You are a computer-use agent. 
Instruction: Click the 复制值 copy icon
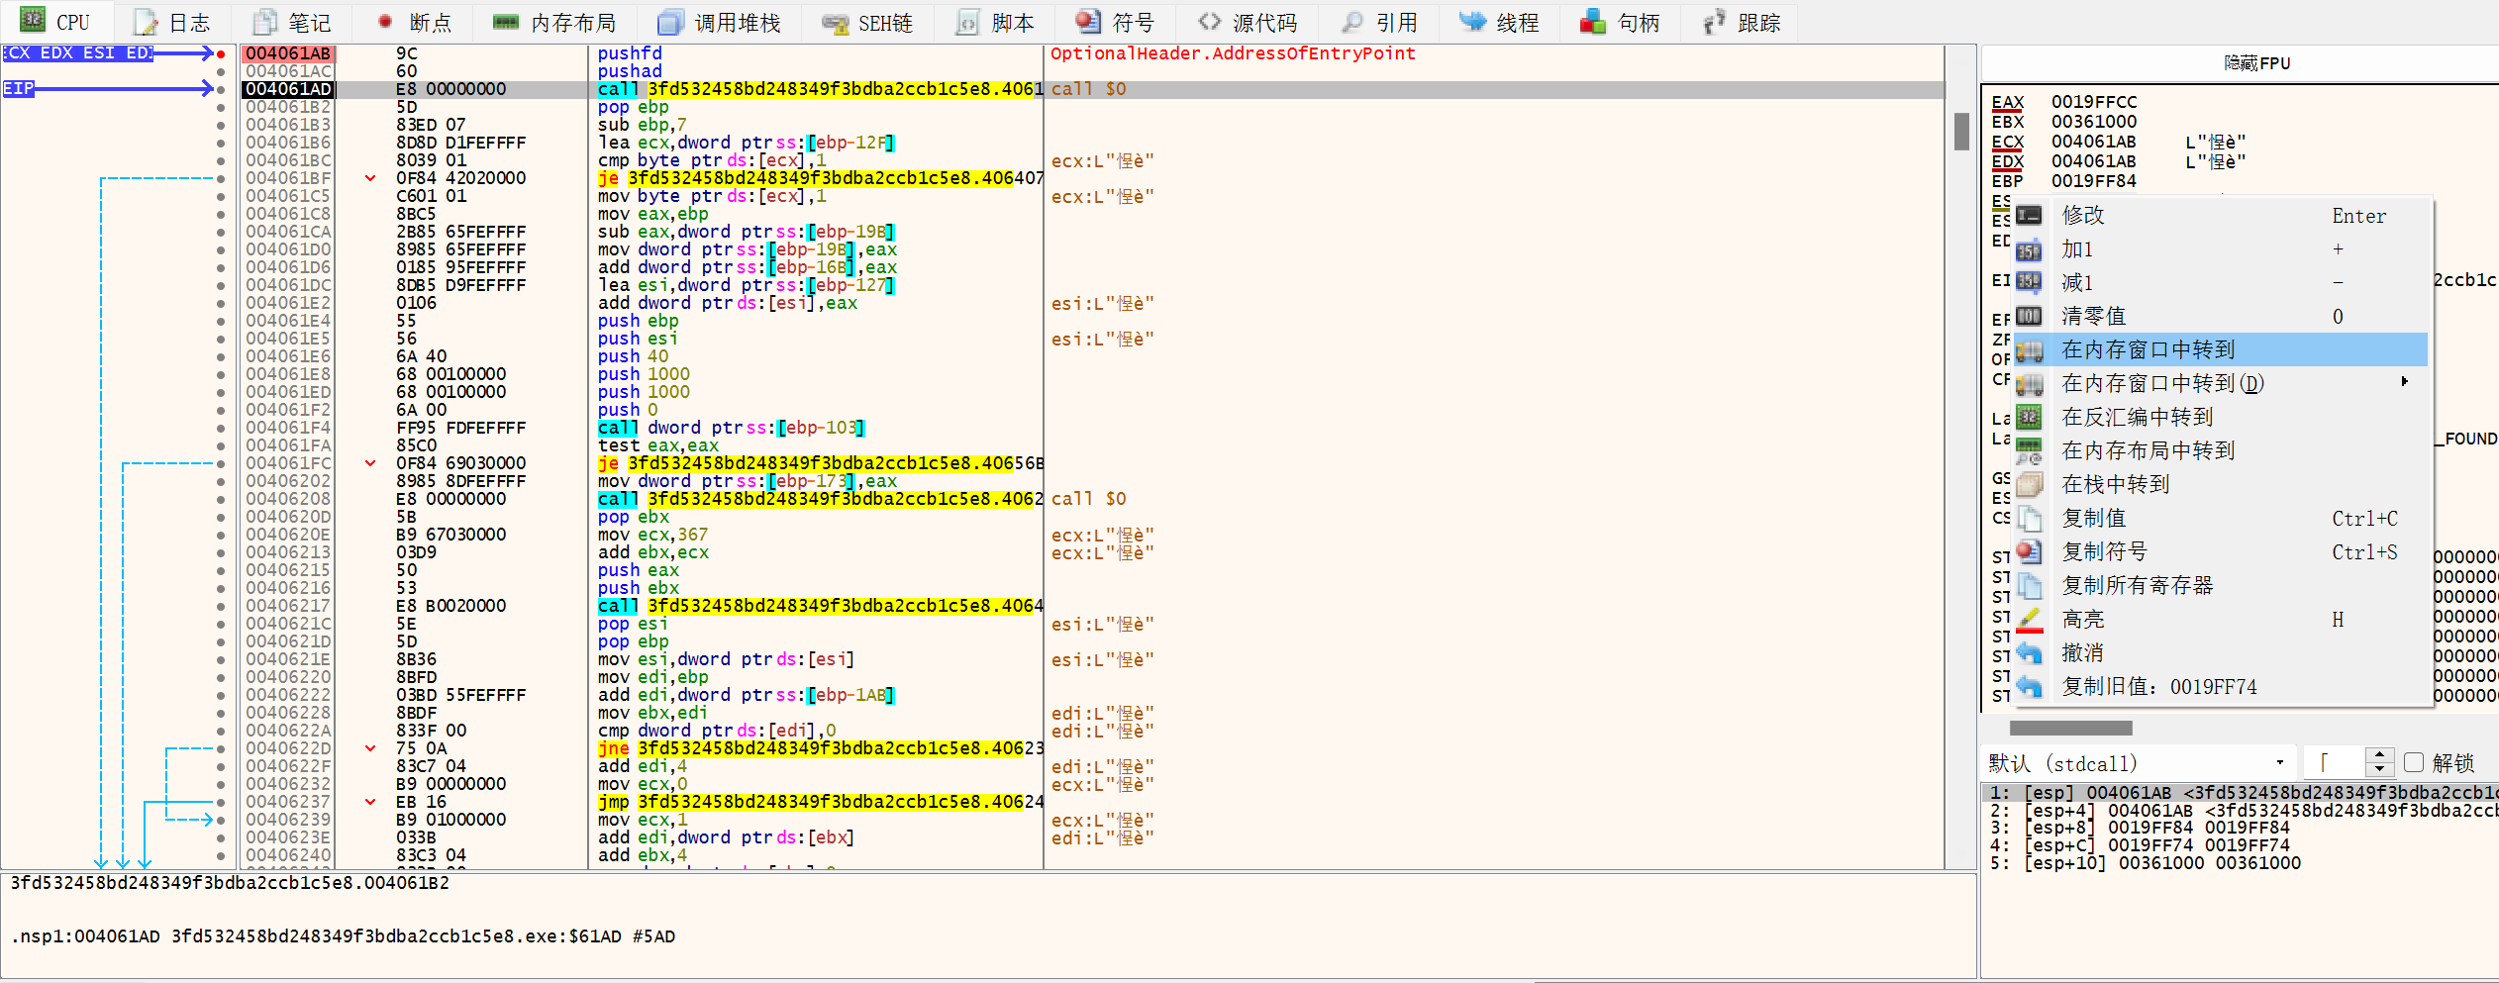(x=2029, y=518)
